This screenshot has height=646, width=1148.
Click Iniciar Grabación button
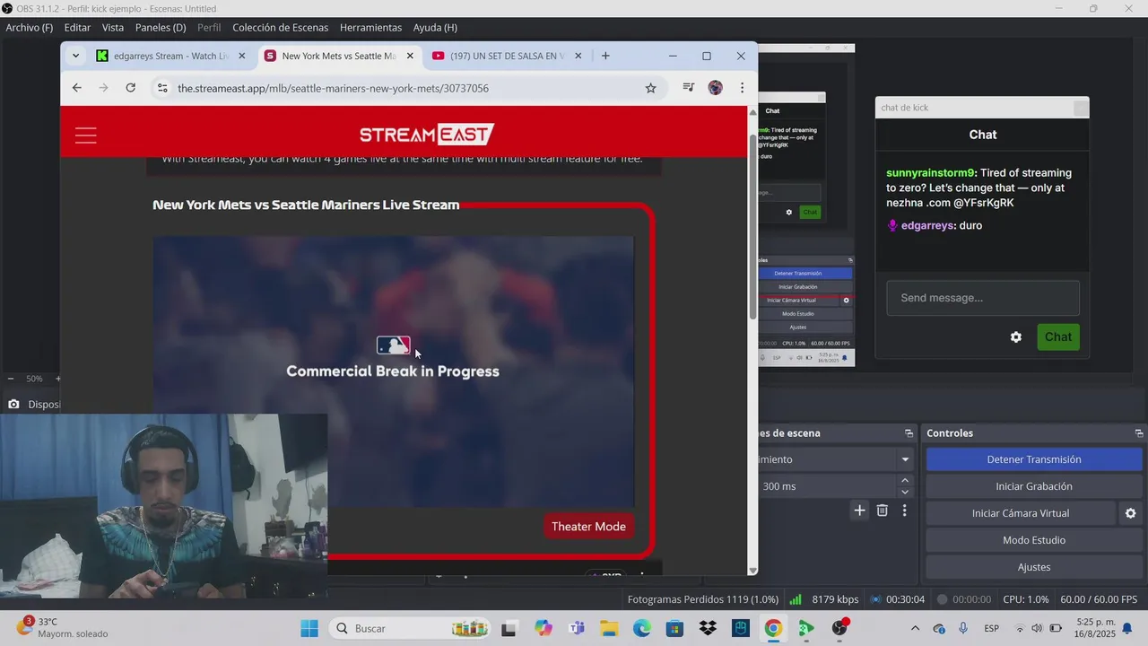[x=1034, y=486]
